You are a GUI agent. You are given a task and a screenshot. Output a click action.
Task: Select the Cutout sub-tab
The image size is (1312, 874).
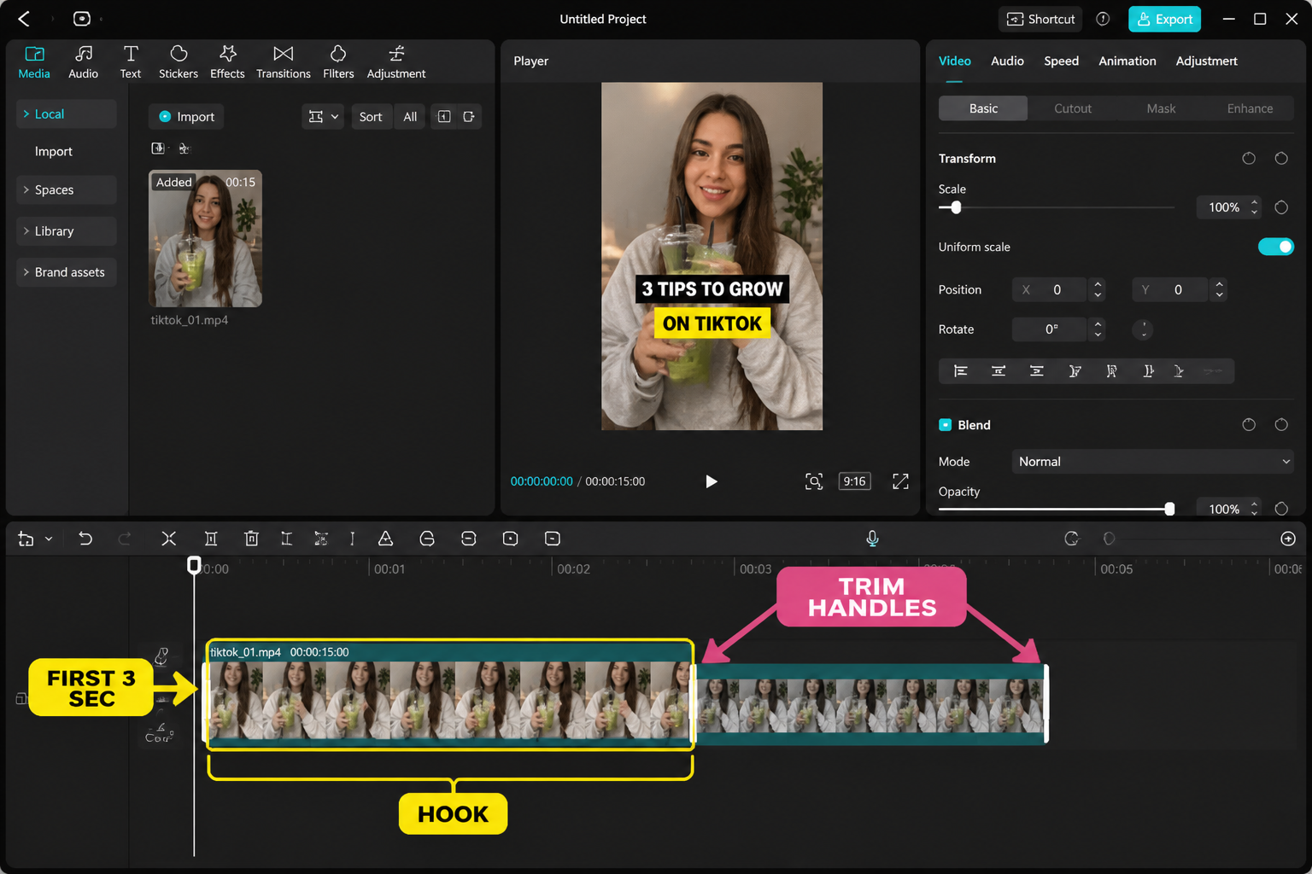(x=1073, y=108)
